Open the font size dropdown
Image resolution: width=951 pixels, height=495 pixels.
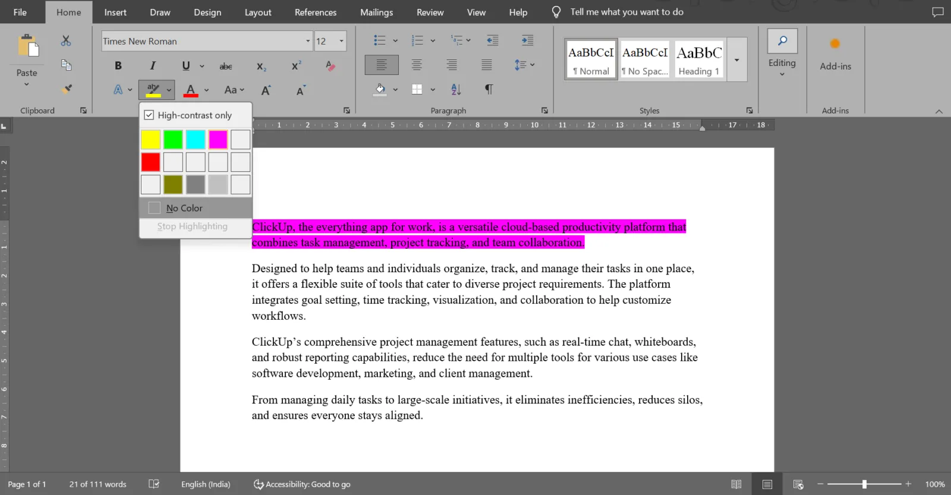[x=341, y=41]
